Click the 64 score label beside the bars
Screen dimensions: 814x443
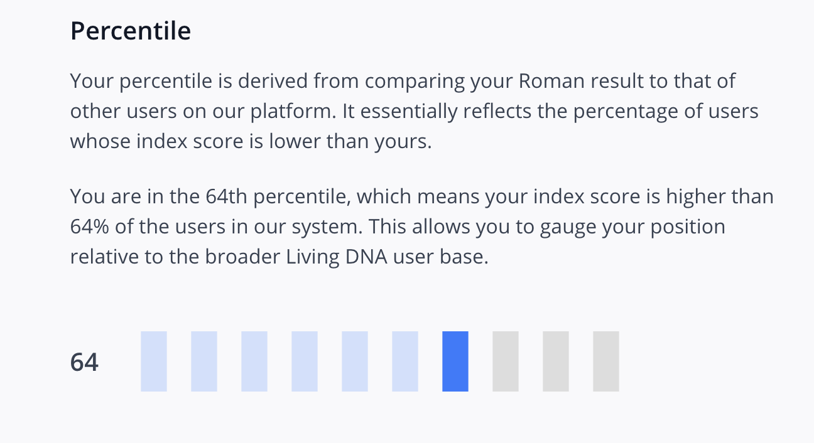[84, 363]
